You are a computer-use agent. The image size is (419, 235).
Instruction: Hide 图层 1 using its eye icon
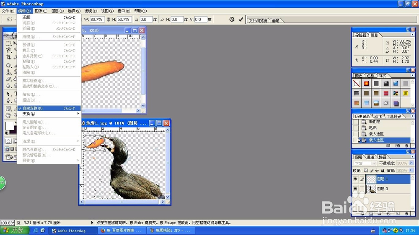coord(355,179)
